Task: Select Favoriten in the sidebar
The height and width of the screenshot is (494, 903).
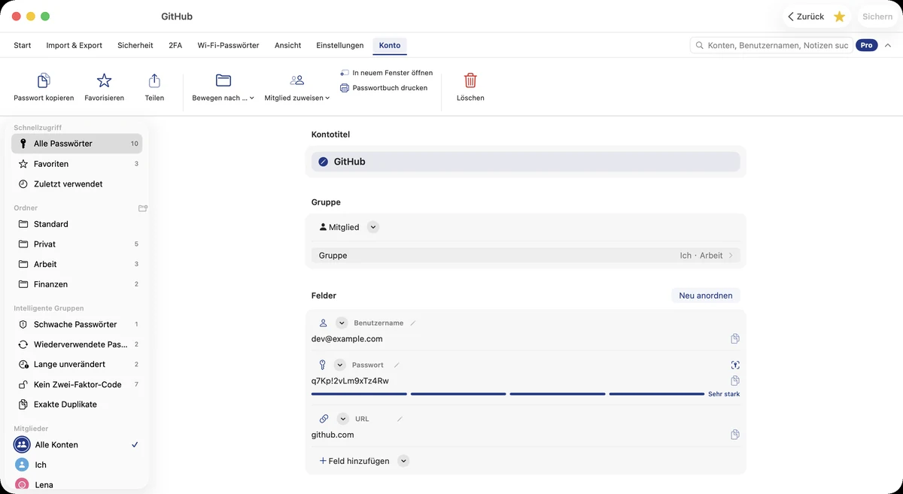Action: [77, 164]
